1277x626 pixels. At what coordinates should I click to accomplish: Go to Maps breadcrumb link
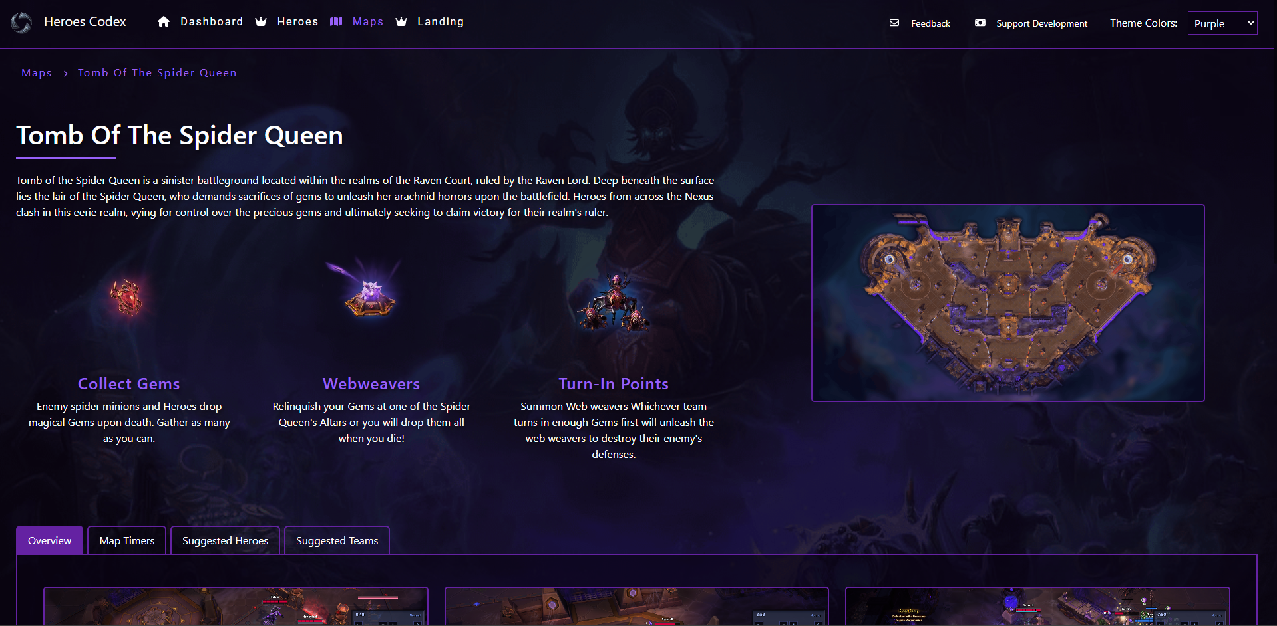(x=37, y=73)
